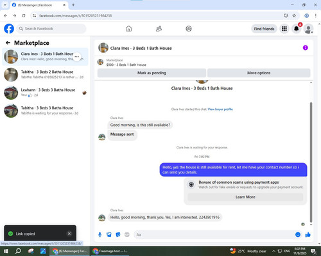Reload the page with browser refresh

(24, 15)
